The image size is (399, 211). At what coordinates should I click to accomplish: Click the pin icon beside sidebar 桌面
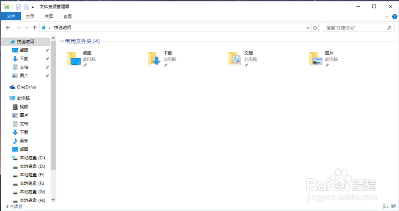47,50
